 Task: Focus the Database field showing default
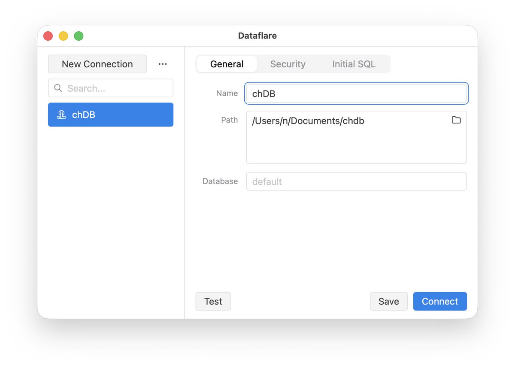tap(357, 181)
